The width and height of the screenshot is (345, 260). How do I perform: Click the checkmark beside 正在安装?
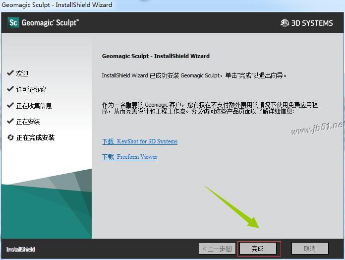coord(10,121)
